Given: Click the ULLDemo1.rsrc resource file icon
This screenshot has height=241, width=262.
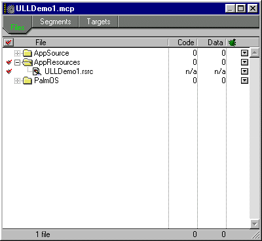Looking at the screenshot, I should click(37, 71).
